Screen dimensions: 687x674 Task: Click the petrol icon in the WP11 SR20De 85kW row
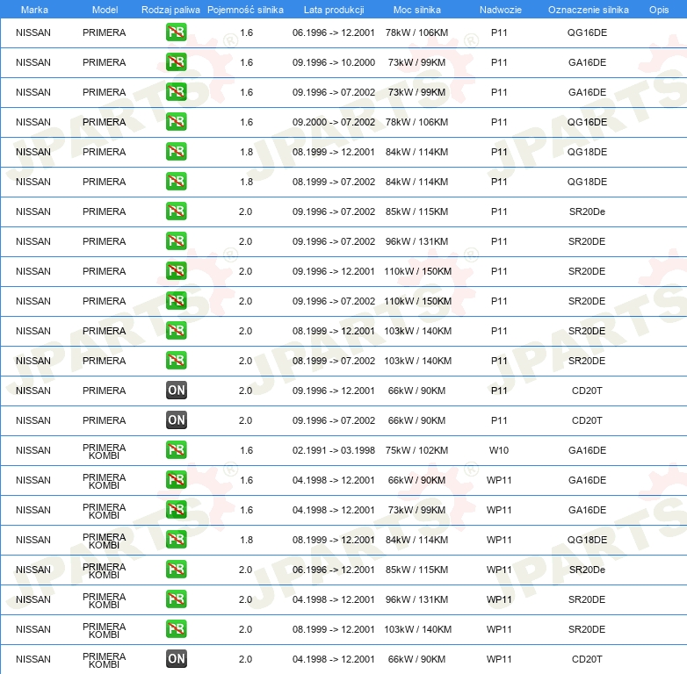click(176, 570)
